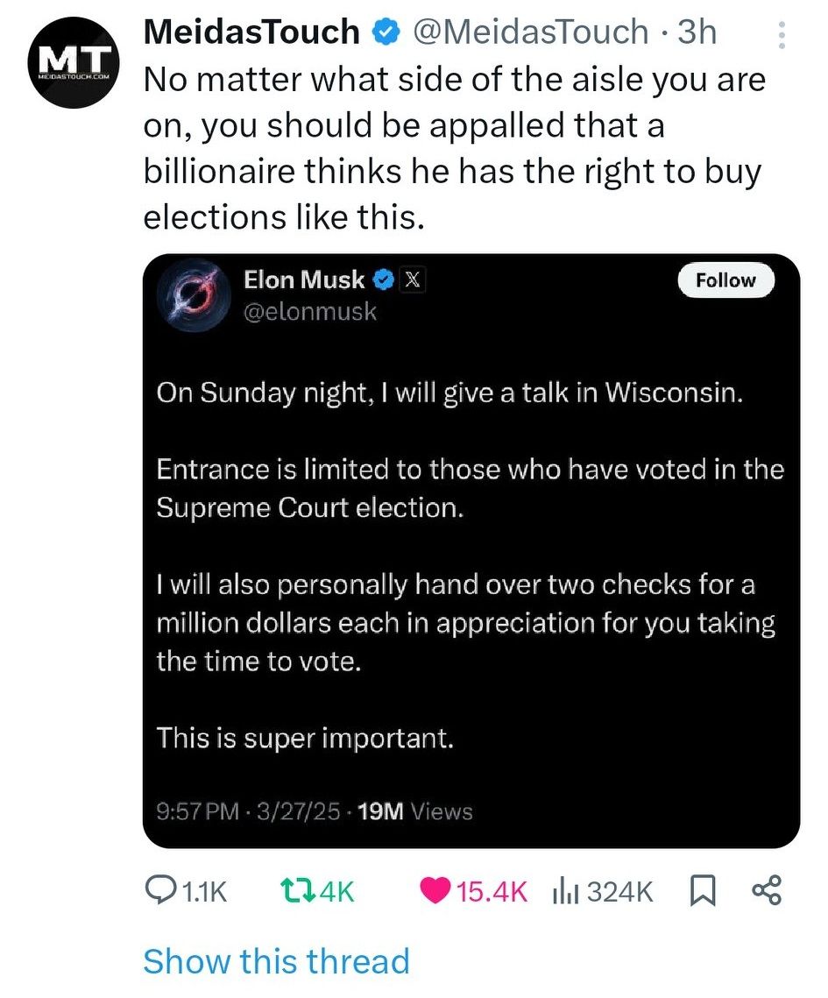Open quoted tweet text about Wisconsin talk
Screen dimensions: 828x998
point(449,393)
